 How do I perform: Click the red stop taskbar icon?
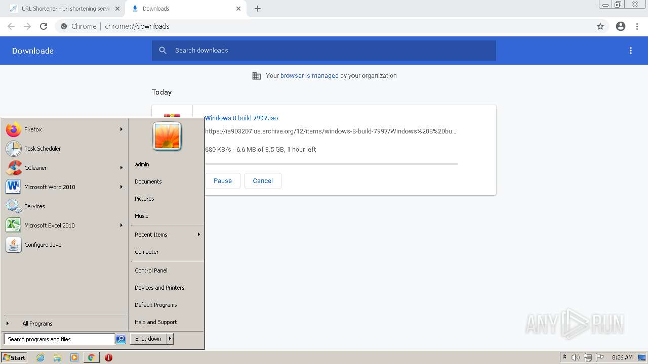pos(108,357)
